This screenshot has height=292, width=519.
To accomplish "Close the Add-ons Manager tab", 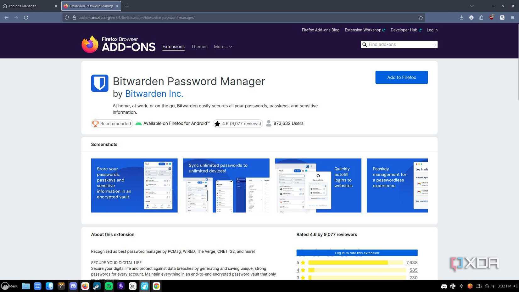I will tap(56, 6).
